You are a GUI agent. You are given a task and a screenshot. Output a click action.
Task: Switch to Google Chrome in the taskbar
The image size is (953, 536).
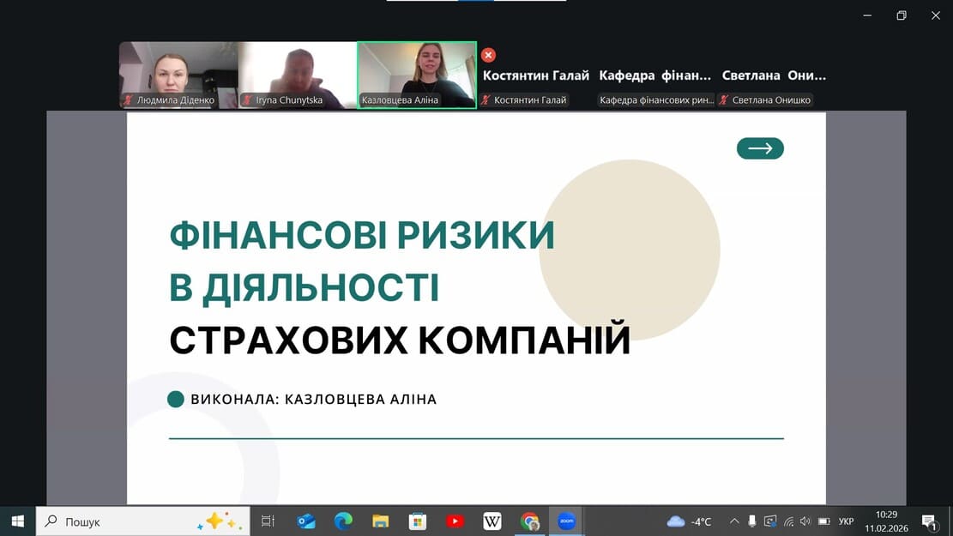pos(529,521)
